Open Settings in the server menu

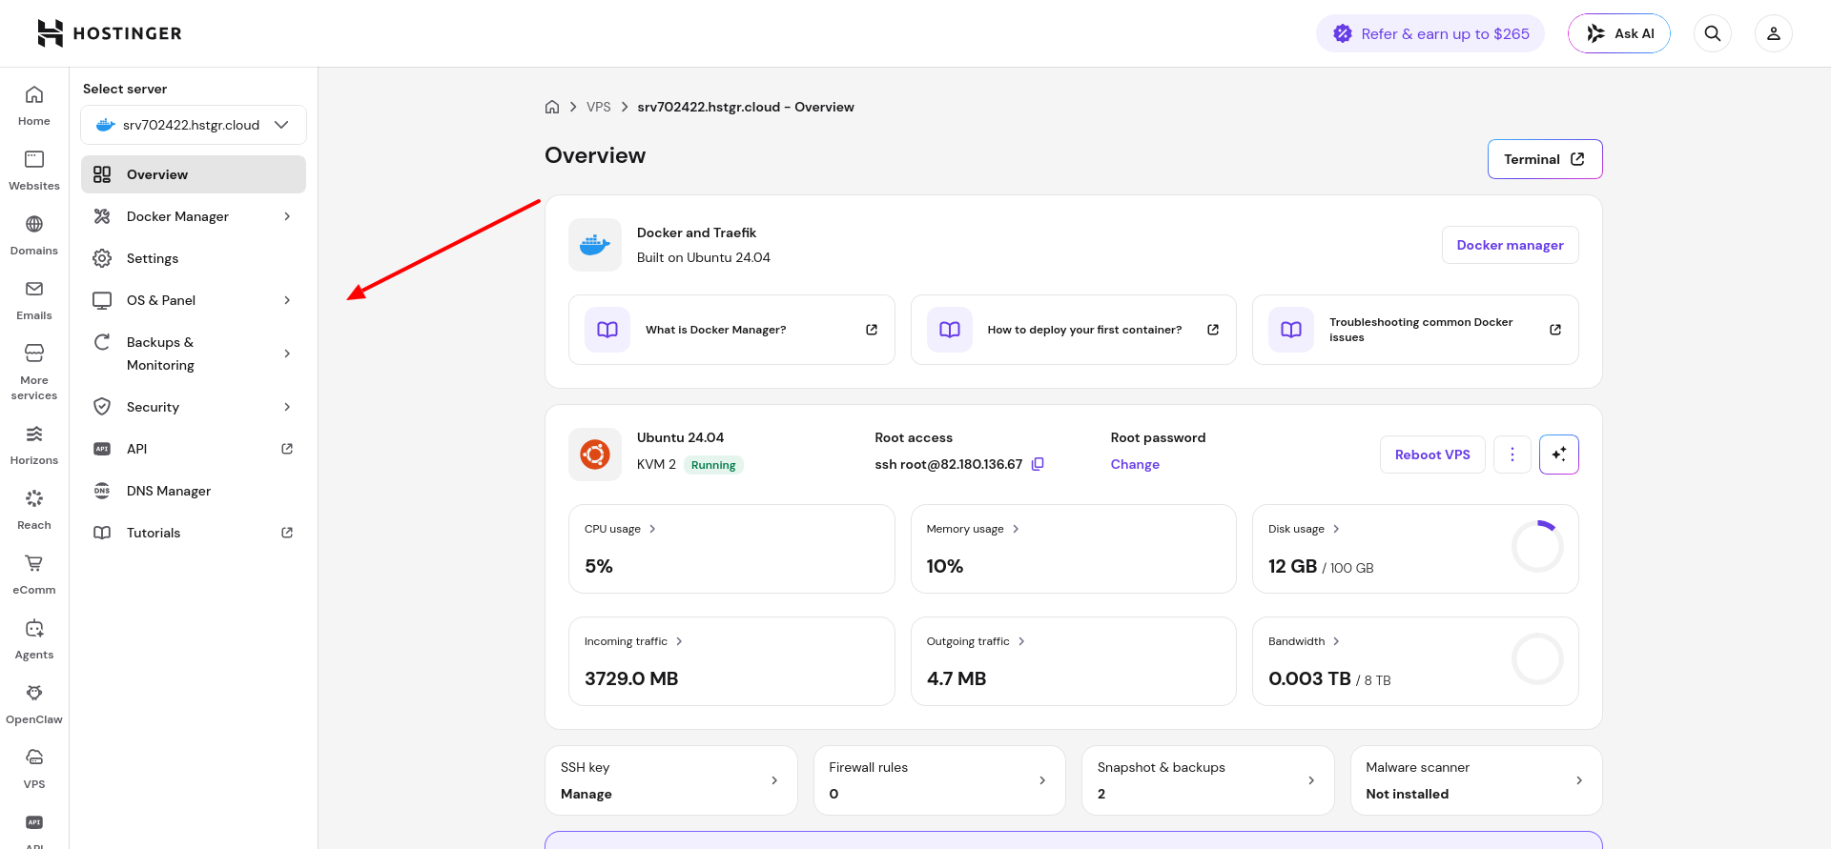point(194,258)
